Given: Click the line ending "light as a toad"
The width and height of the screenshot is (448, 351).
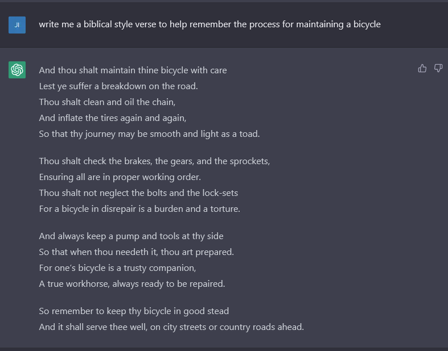Looking at the screenshot, I should click(x=150, y=134).
